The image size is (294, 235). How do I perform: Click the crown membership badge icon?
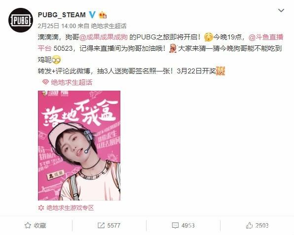tap(103, 15)
